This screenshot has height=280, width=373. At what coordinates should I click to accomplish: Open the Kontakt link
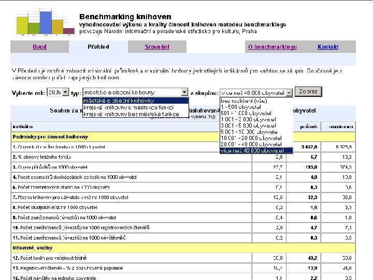[328, 47]
